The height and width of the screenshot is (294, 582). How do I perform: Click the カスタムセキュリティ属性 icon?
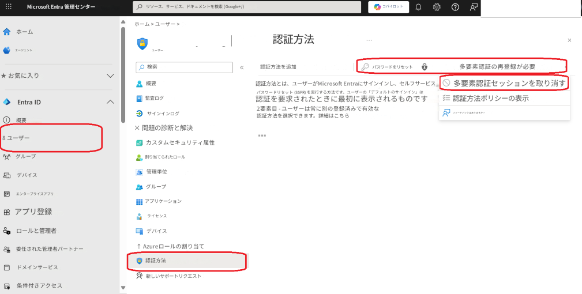tap(139, 143)
